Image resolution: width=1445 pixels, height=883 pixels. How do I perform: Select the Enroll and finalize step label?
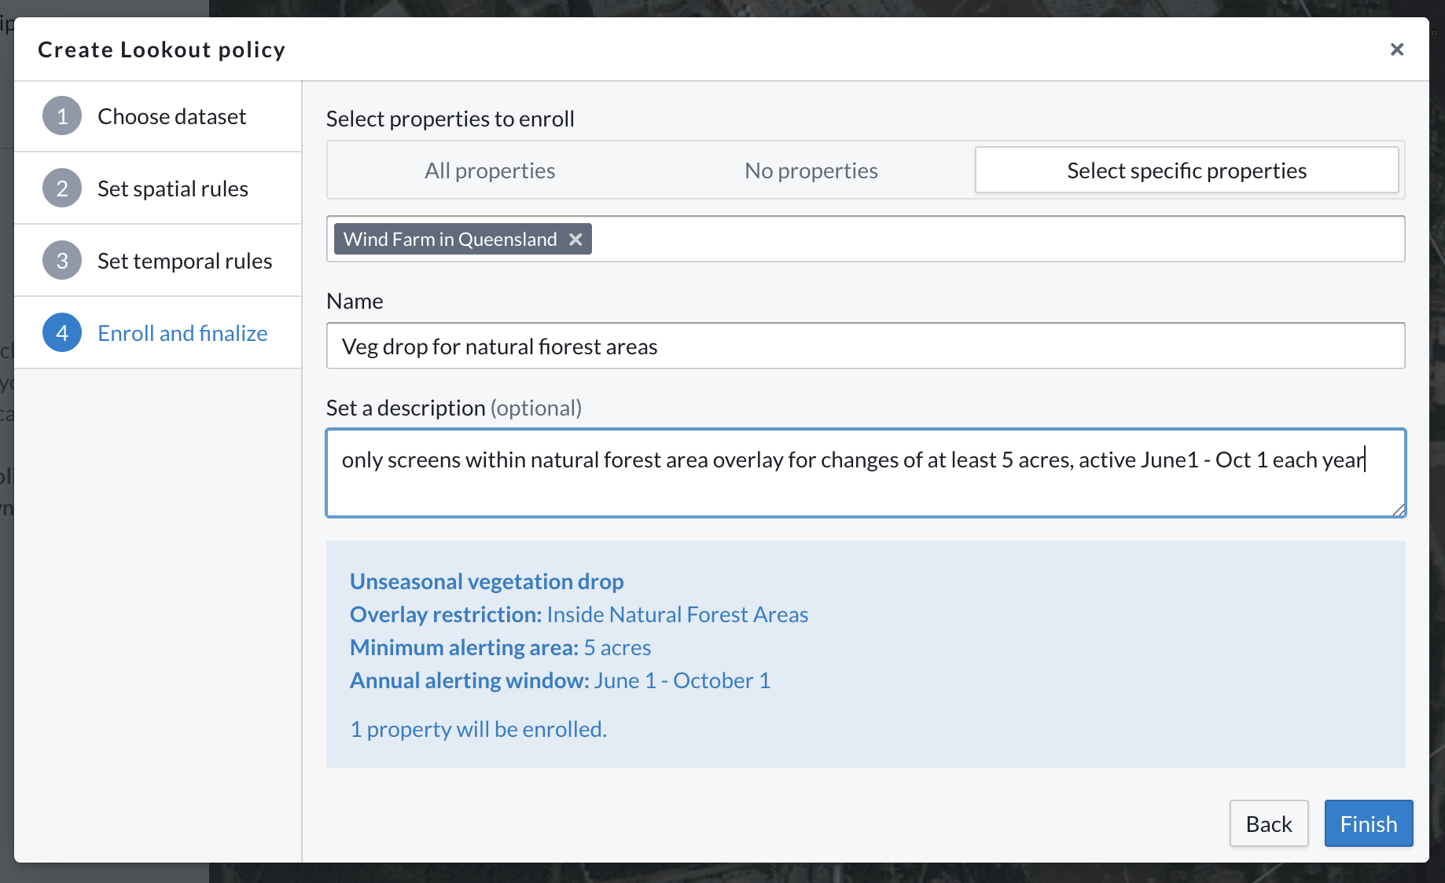coord(182,333)
